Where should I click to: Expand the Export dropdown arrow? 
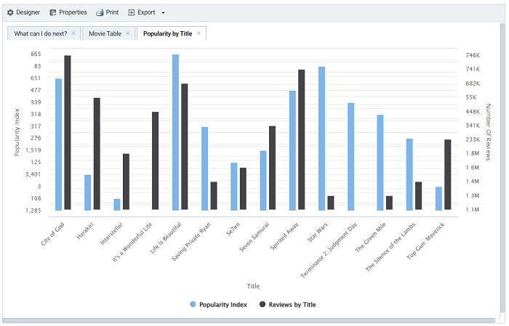pyautogui.click(x=163, y=13)
